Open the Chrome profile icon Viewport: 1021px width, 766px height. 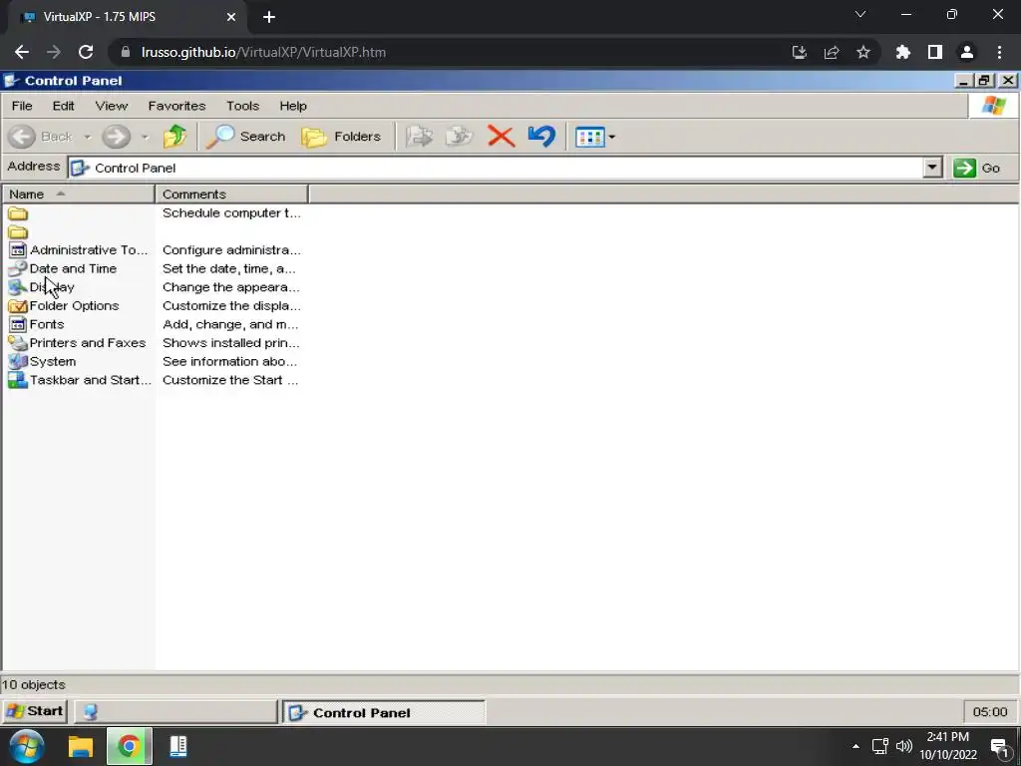(967, 52)
